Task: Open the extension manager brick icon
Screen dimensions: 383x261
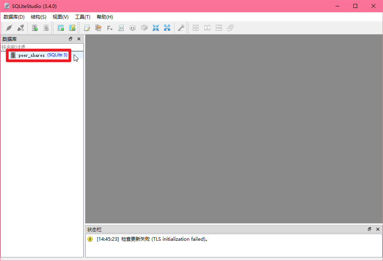Action: pos(144,28)
